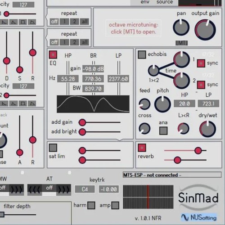Enable the harm keytrack checkbox
The height and width of the screenshot is (225, 225).
coord(91,205)
